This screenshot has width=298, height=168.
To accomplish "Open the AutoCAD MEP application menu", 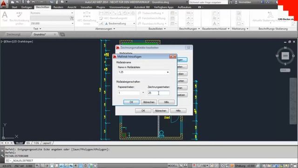I will coord(4,4).
